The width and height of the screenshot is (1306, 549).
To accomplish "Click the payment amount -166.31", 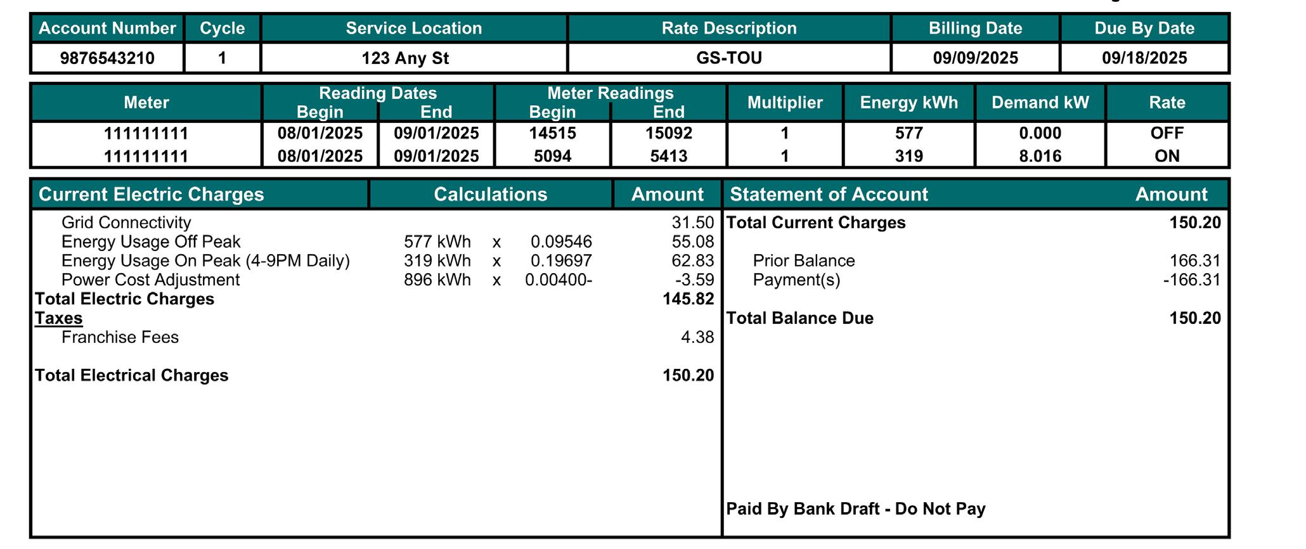I will [1192, 280].
